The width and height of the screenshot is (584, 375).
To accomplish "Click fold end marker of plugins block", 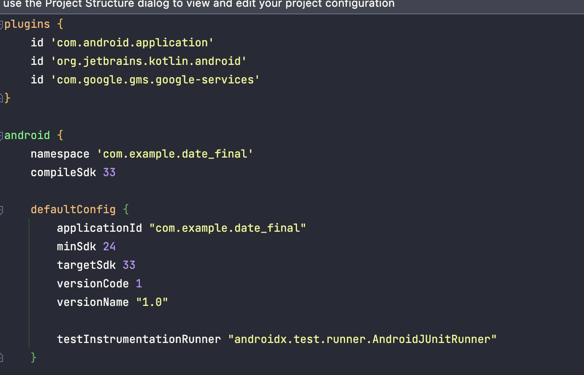I will (1, 98).
